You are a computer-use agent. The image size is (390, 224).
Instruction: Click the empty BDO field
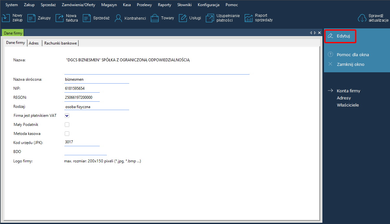tap(85, 152)
